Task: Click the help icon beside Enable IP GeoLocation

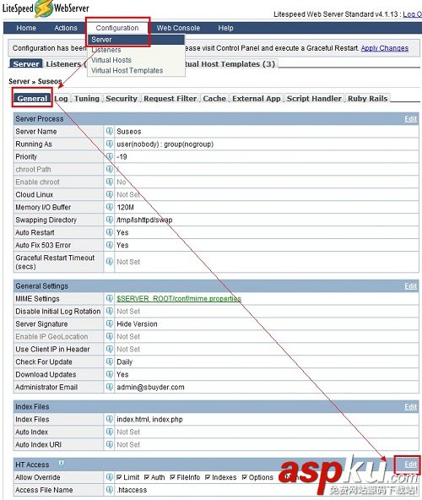Action: [110, 336]
